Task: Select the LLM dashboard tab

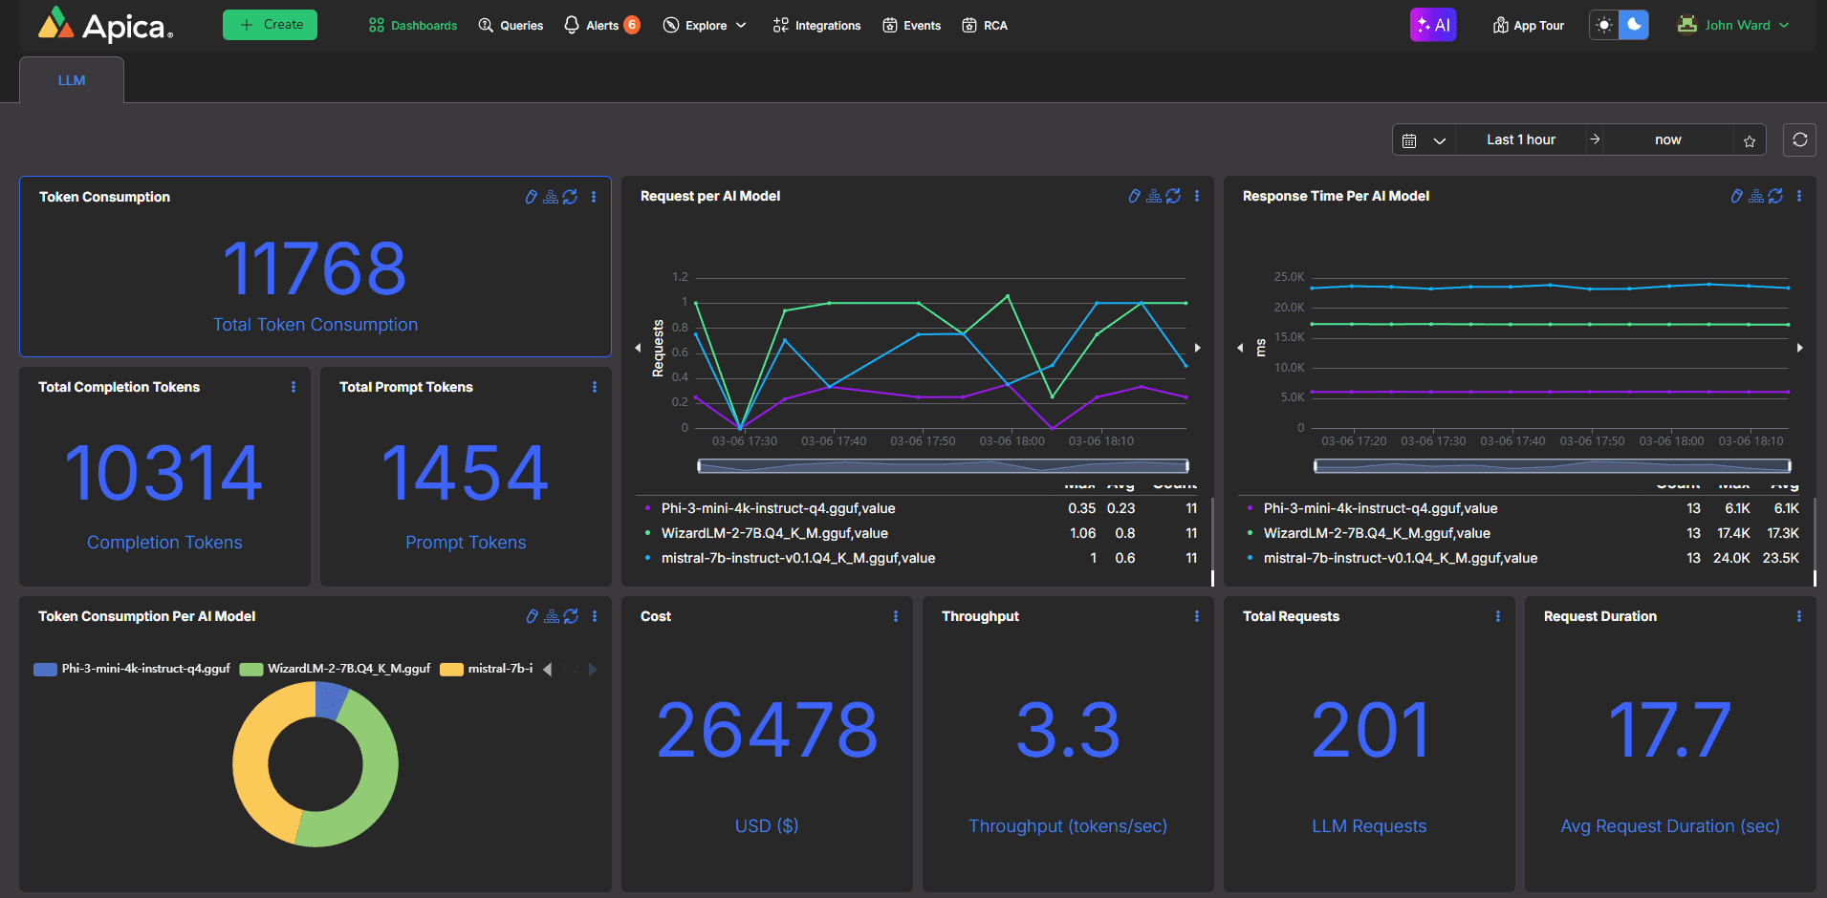Action: pos(72,80)
